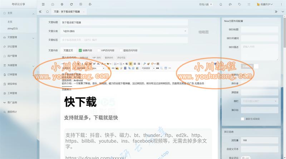This screenshot has width=286, height=159.
Task: Refresh the page with the reload icon
Action: point(71,4)
